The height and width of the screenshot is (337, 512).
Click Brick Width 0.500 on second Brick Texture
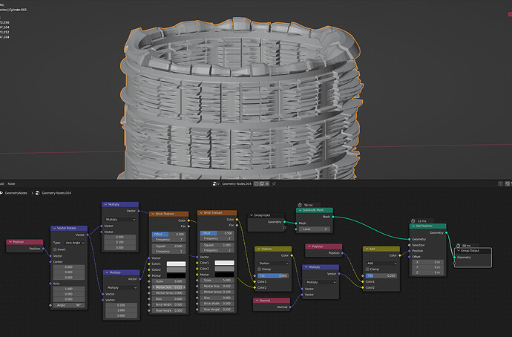tap(217, 304)
